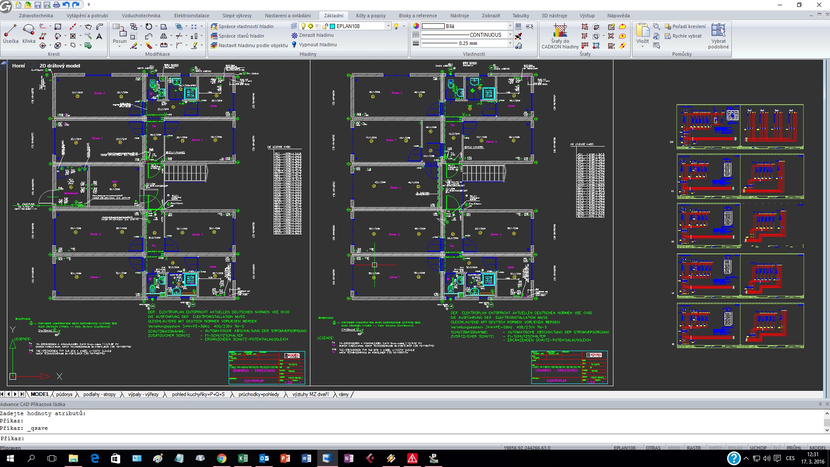Click the Windows Start button

(x=10, y=458)
